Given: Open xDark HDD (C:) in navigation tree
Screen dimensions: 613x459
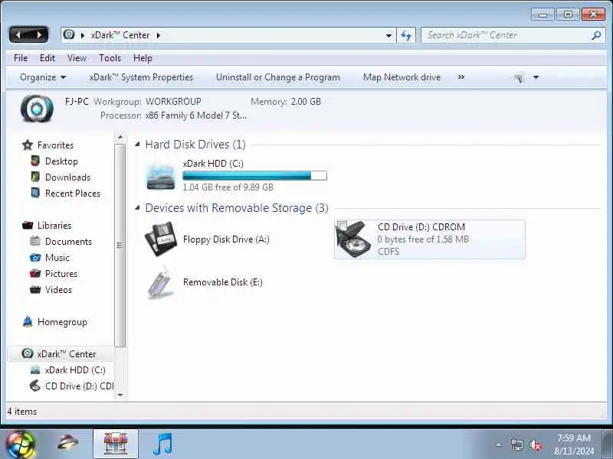Looking at the screenshot, I should pos(75,370).
